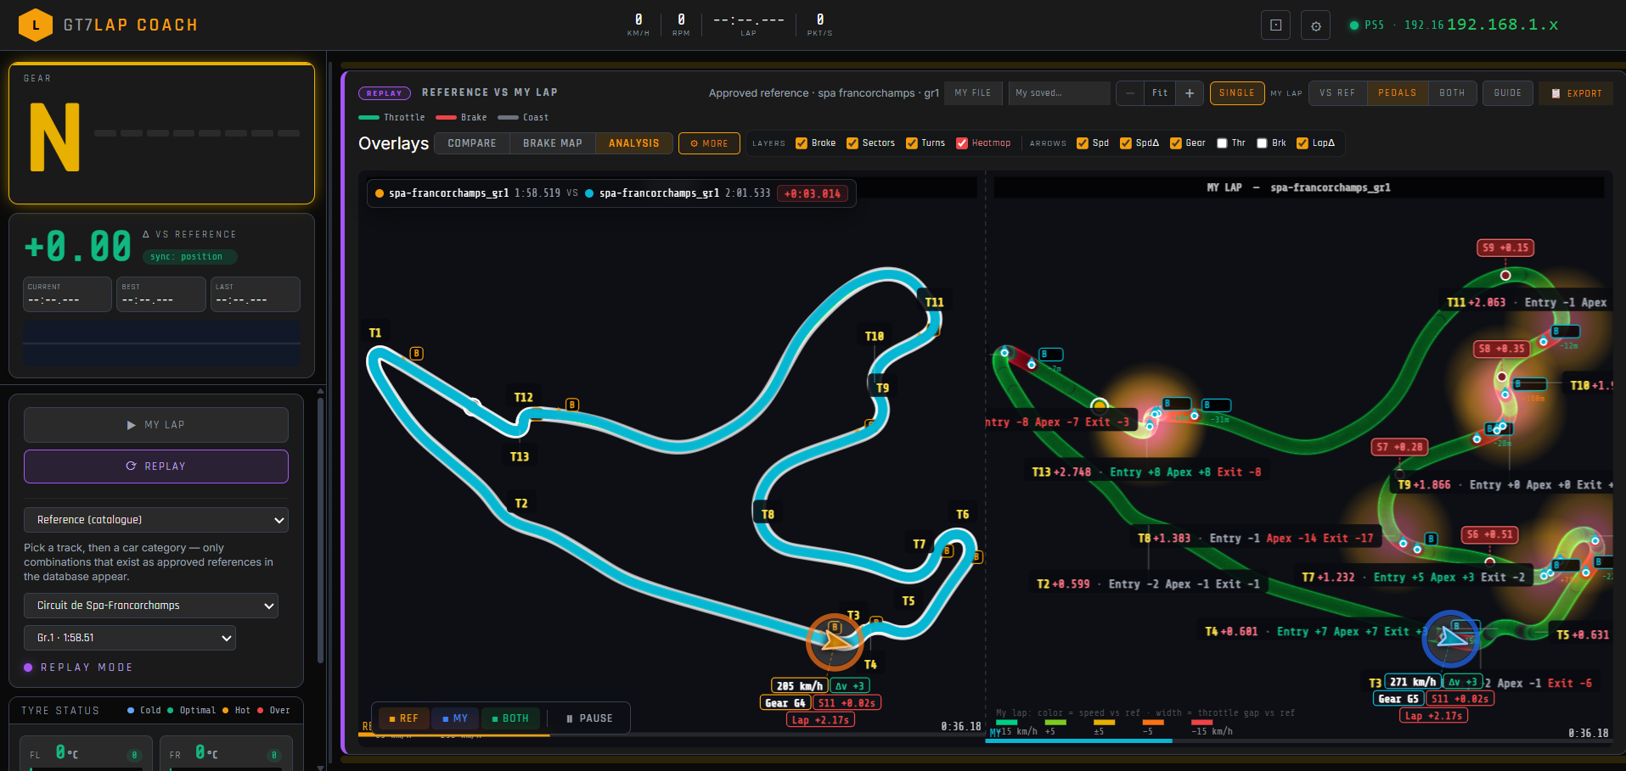Image resolution: width=1626 pixels, height=771 pixels.
Task: Enable the Brk arrows checkbox
Action: click(1262, 143)
